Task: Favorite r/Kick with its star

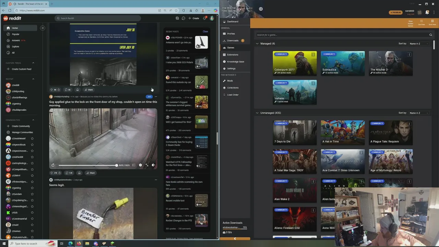Action: pyautogui.click(x=32, y=212)
